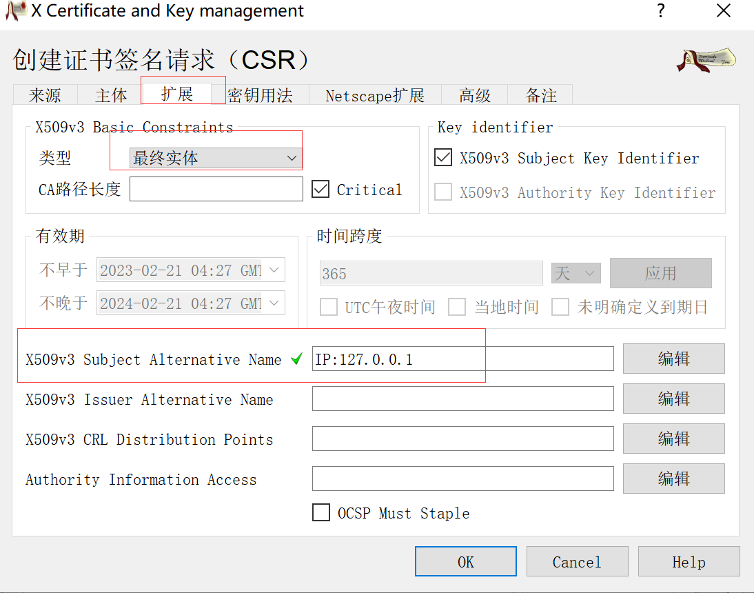Viewport: 754px width, 593px height.
Task: Click the XCA application icon in the title bar
Action: tap(15, 11)
